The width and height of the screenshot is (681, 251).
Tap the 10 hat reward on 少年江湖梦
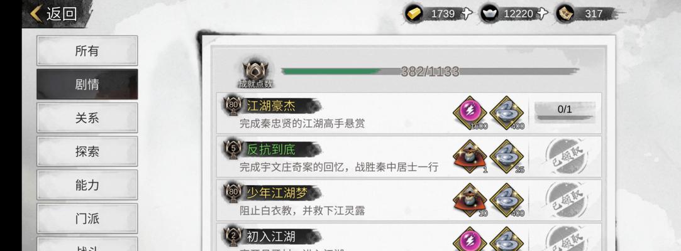click(470, 200)
